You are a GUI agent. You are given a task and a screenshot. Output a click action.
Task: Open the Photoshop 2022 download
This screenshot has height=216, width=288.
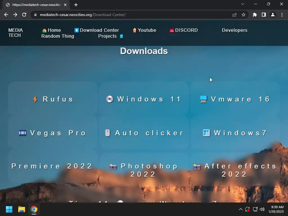pyautogui.click(x=144, y=170)
